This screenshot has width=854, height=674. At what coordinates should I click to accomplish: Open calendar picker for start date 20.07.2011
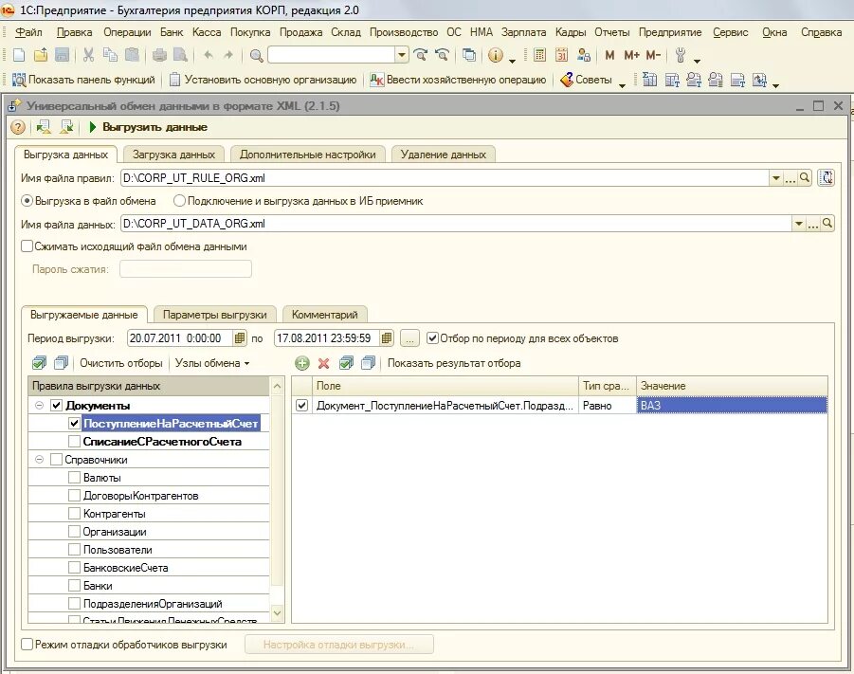(240, 338)
